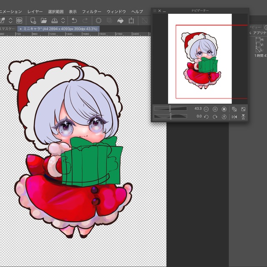Click the Navigator thumbnail preview
The image size is (267, 267).
coord(199,58)
